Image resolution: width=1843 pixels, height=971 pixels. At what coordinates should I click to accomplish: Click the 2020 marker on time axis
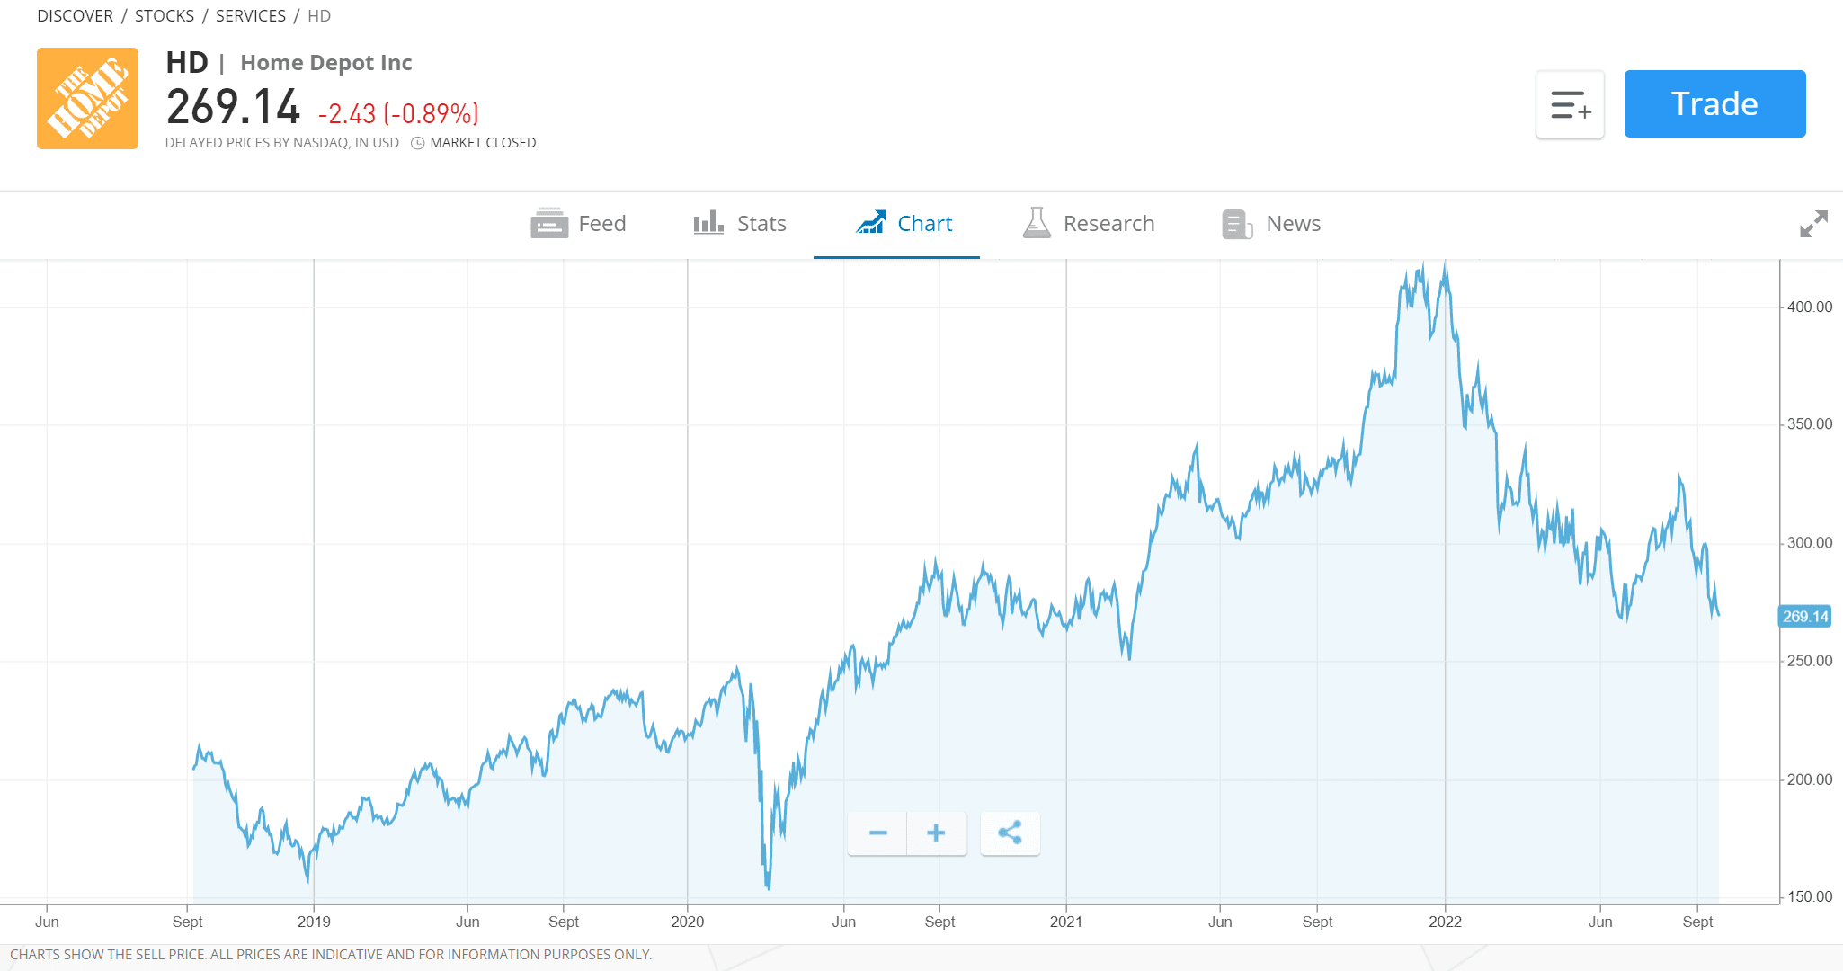coord(688,922)
